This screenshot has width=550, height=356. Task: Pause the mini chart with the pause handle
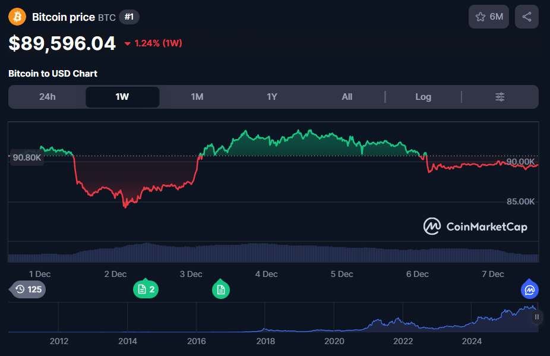click(537, 317)
